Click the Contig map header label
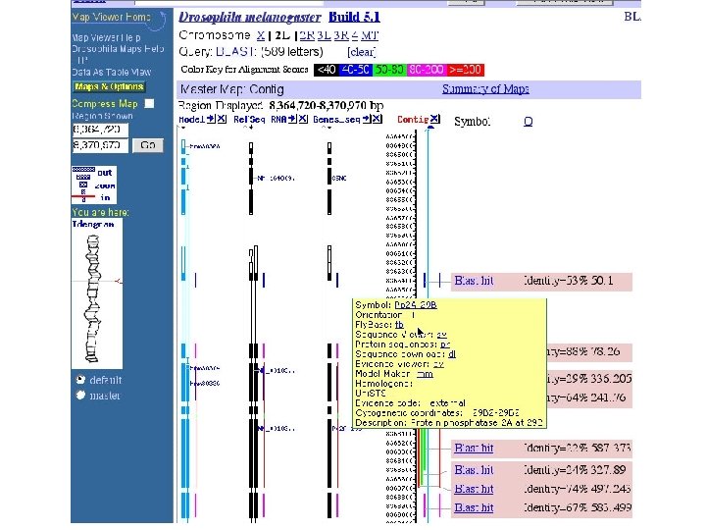The width and height of the screenshot is (706, 530). tap(413, 120)
